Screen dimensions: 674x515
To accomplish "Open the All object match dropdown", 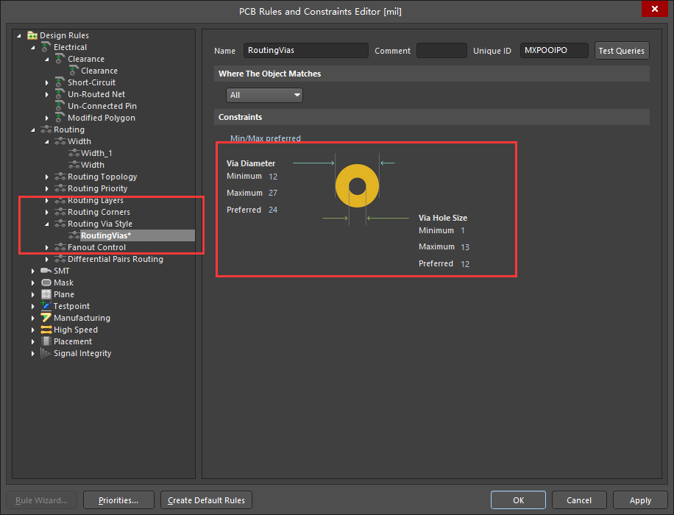I will [x=264, y=95].
